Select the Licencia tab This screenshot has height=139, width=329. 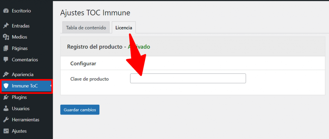coord(124,28)
